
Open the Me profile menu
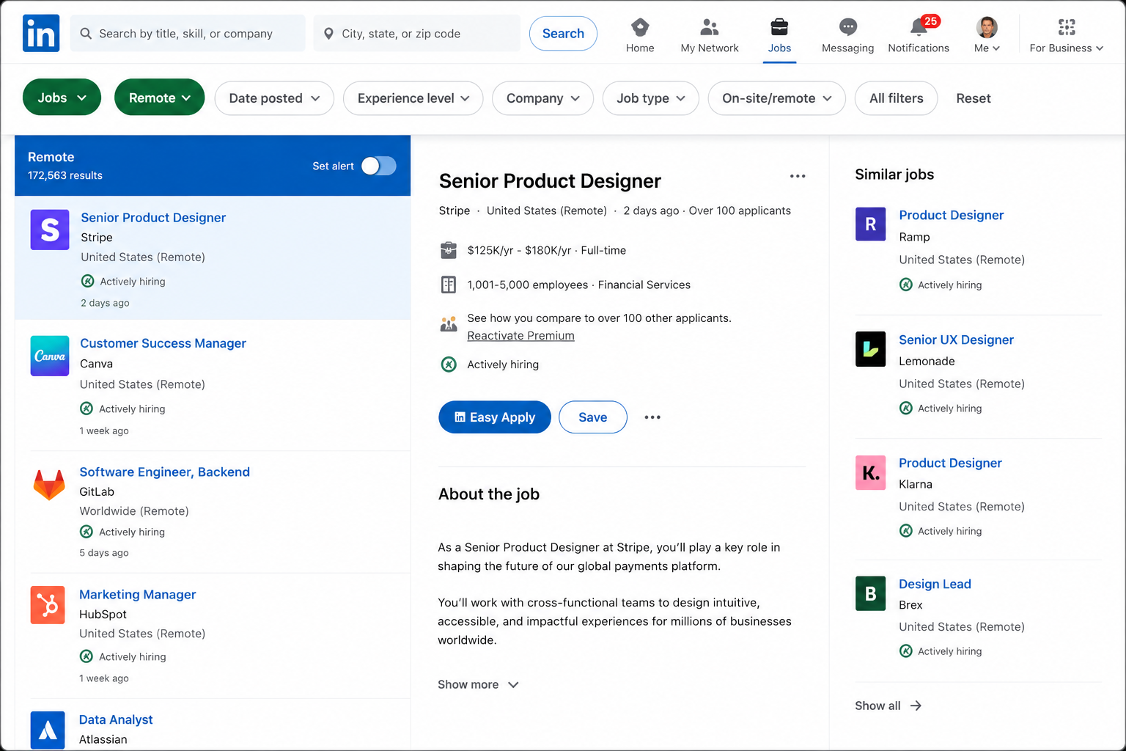click(987, 36)
